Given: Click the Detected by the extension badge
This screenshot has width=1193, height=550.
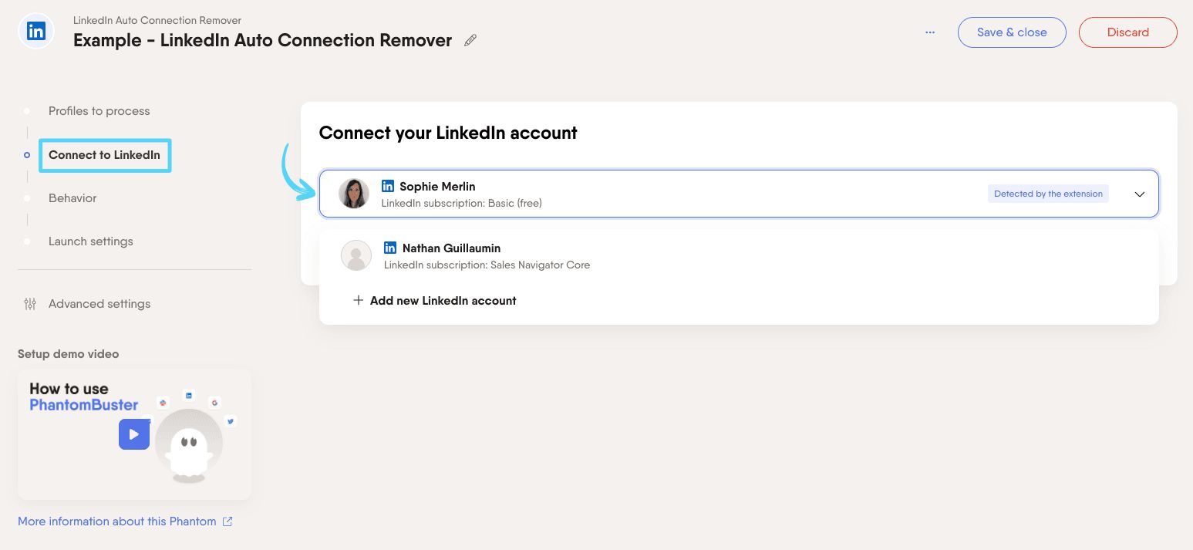Looking at the screenshot, I should [1048, 194].
